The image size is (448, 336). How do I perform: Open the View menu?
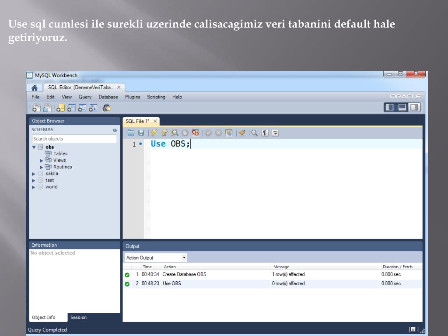click(66, 97)
